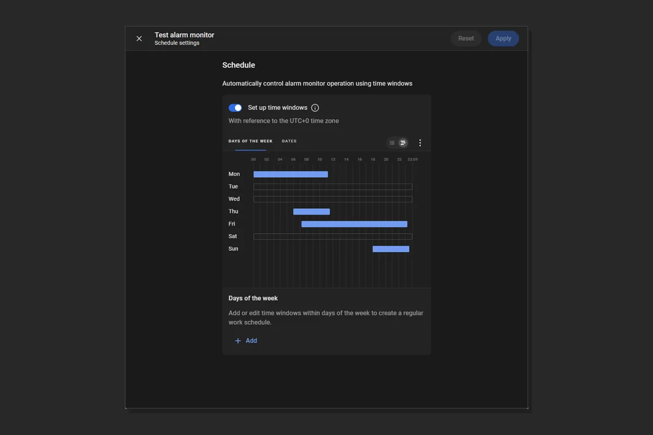Open info icon next to time windows
The image size is (653, 435).
pos(315,108)
